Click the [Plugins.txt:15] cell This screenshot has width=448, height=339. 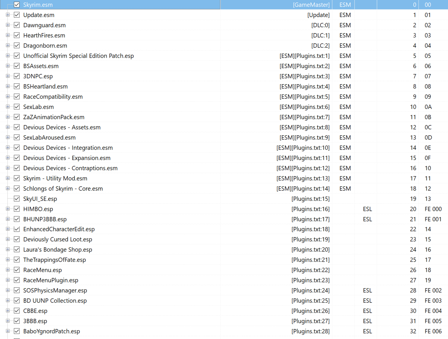pyautogui.click(x=310, y=199)
